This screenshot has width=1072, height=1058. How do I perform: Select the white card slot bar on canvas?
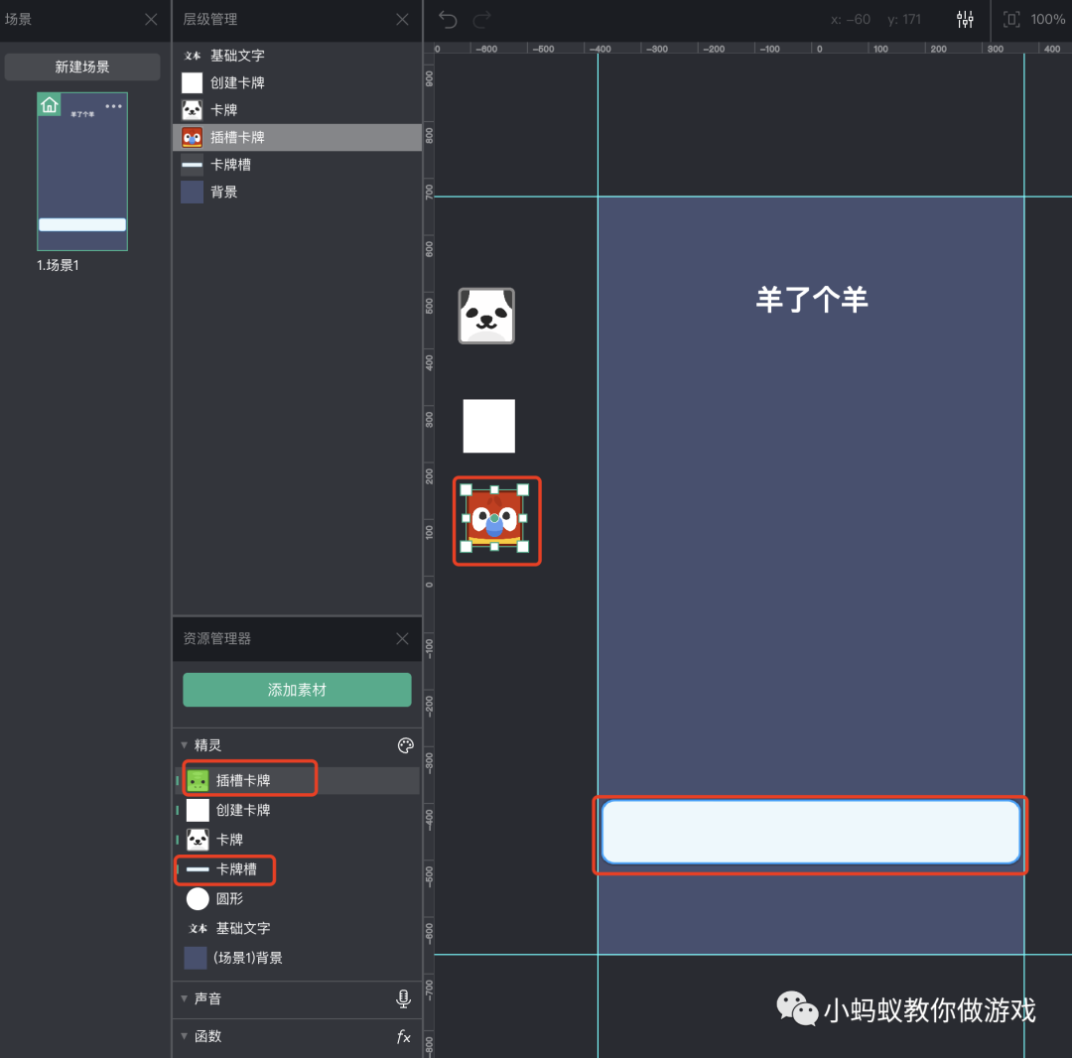click(x=811, y=832)
